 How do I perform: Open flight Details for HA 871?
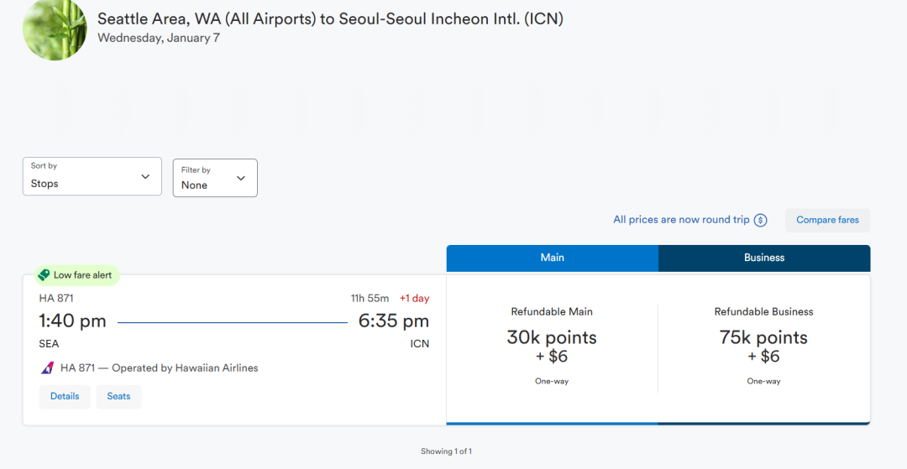pyautogui.click(x=65, y=397)
